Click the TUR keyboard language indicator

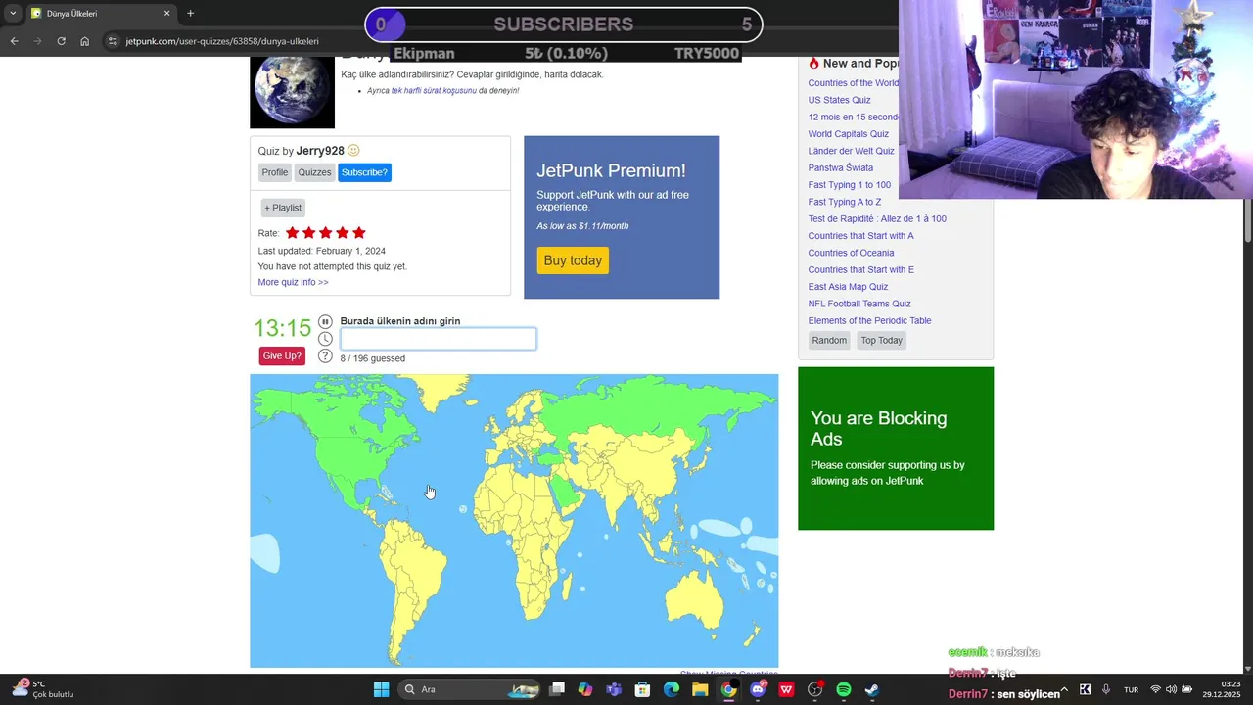(x=1131, y=689)
